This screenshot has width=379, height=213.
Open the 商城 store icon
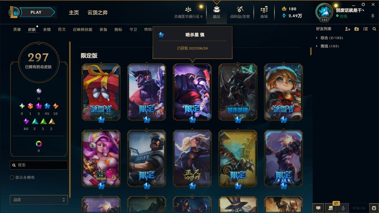(x=264, y=10)
